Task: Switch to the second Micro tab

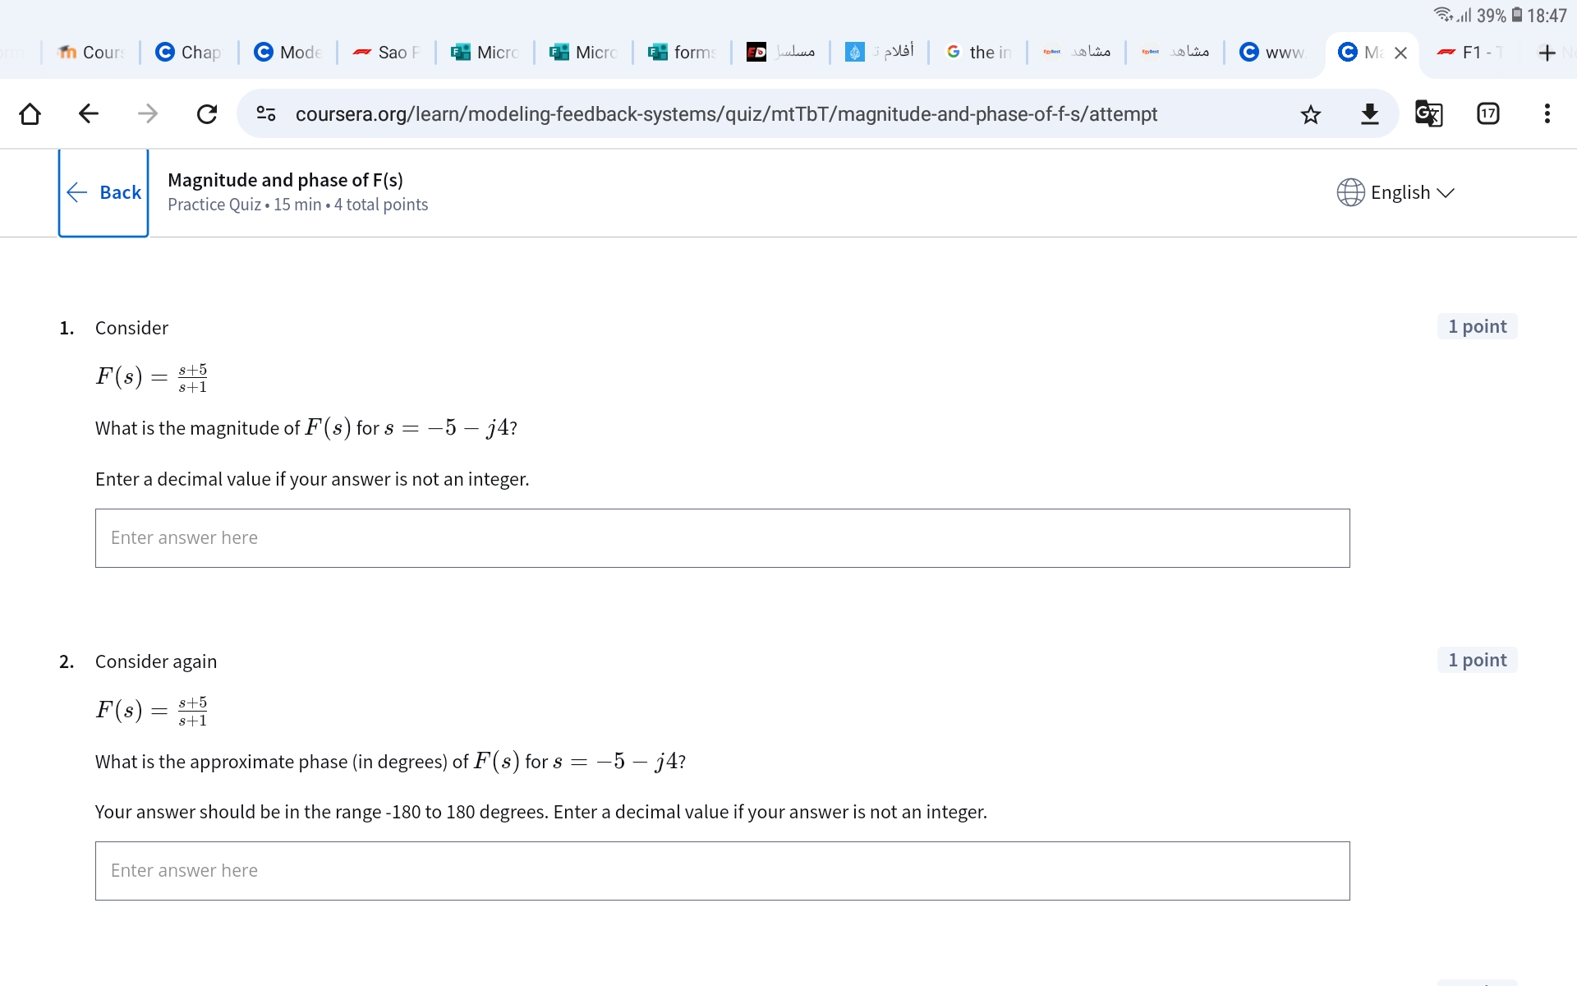Action: pyautogui.click(x=583, y=53)
